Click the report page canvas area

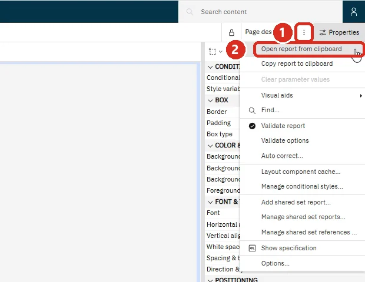tap(98, 172)
